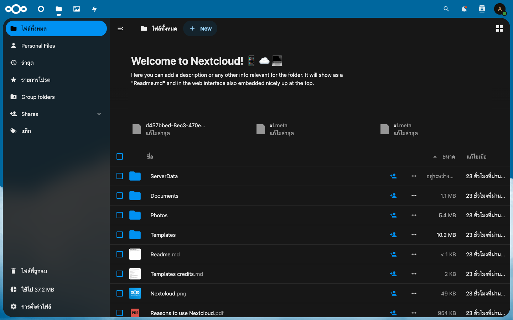This screenshot has width=513, height=320.
Task: Open the user avatar account menu
Action: coord(500,9)
